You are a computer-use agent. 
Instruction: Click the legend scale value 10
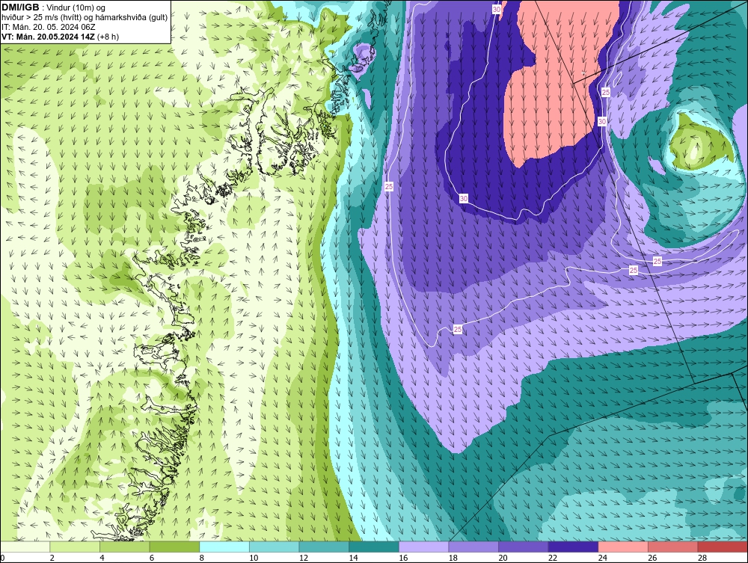(254, 558)
